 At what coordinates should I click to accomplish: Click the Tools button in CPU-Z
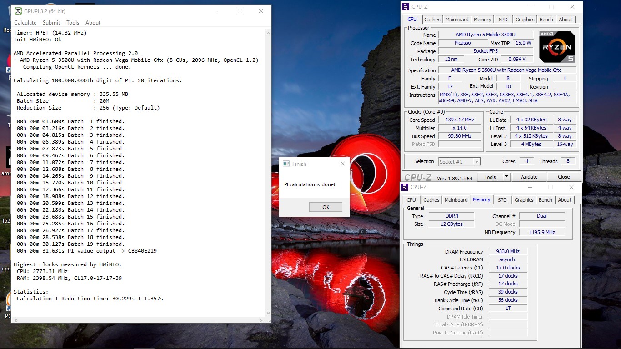490,177
